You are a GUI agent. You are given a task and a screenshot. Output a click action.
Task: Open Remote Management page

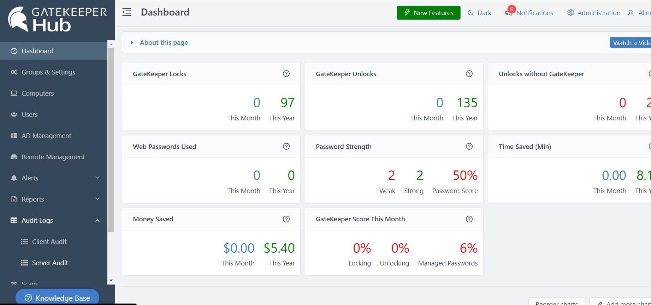54,157
